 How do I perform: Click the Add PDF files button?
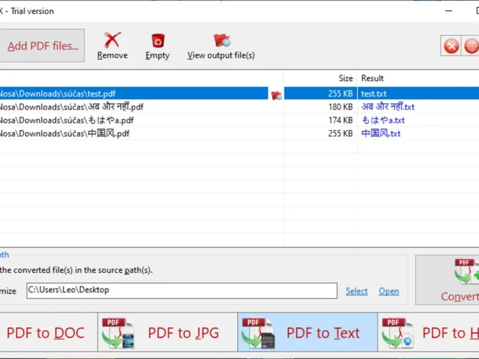[x=42, y=46]
